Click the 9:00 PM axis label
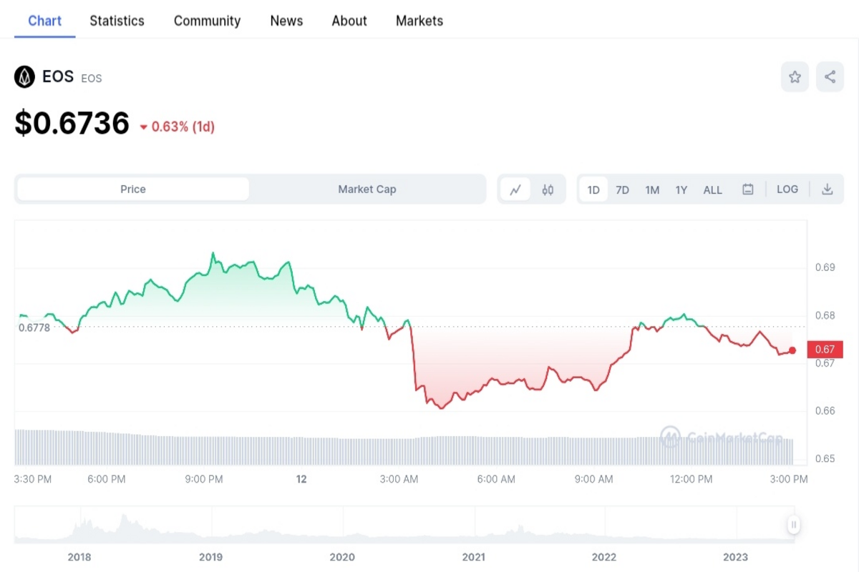This screenshot has height=572, width=859. click(204, 479)
